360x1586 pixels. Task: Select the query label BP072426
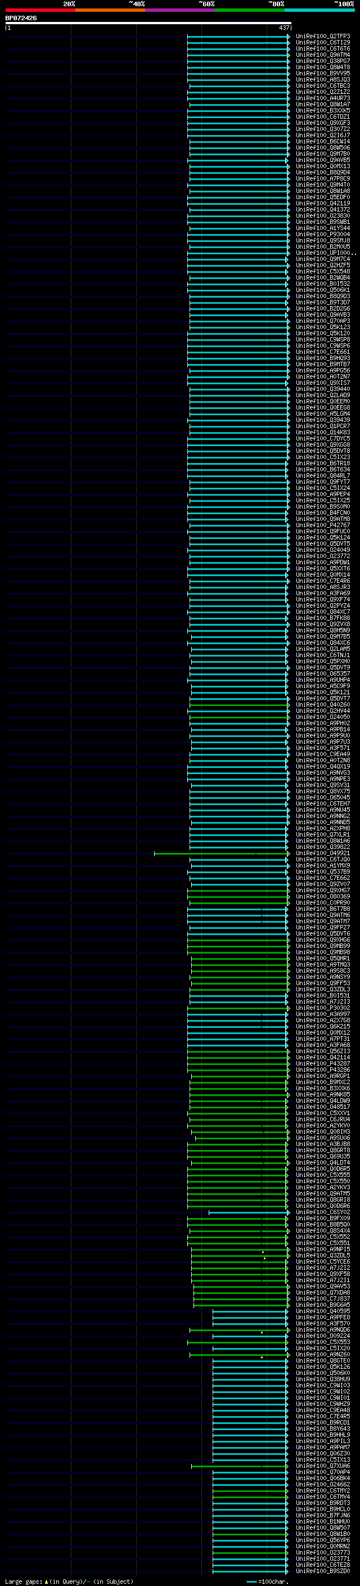[21, 18]
